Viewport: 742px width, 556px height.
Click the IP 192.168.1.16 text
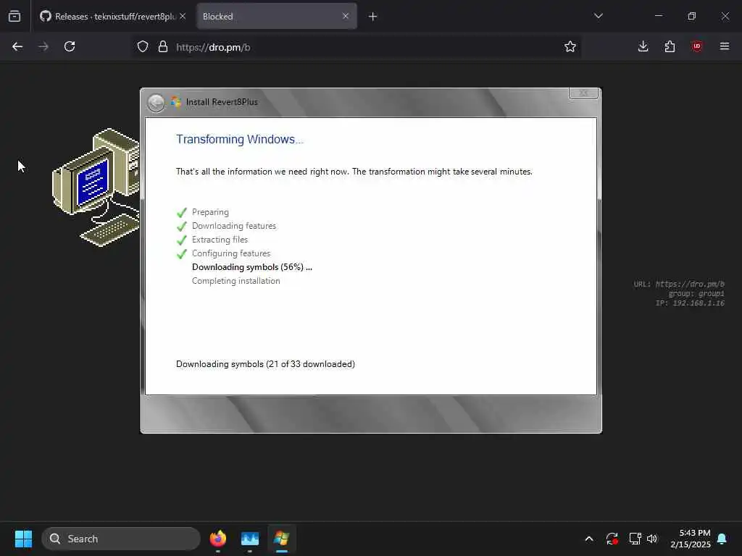pos(690,303)
